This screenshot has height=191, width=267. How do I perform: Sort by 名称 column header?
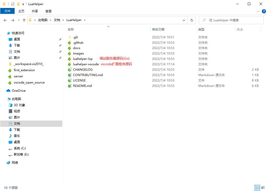pos(71,29)
